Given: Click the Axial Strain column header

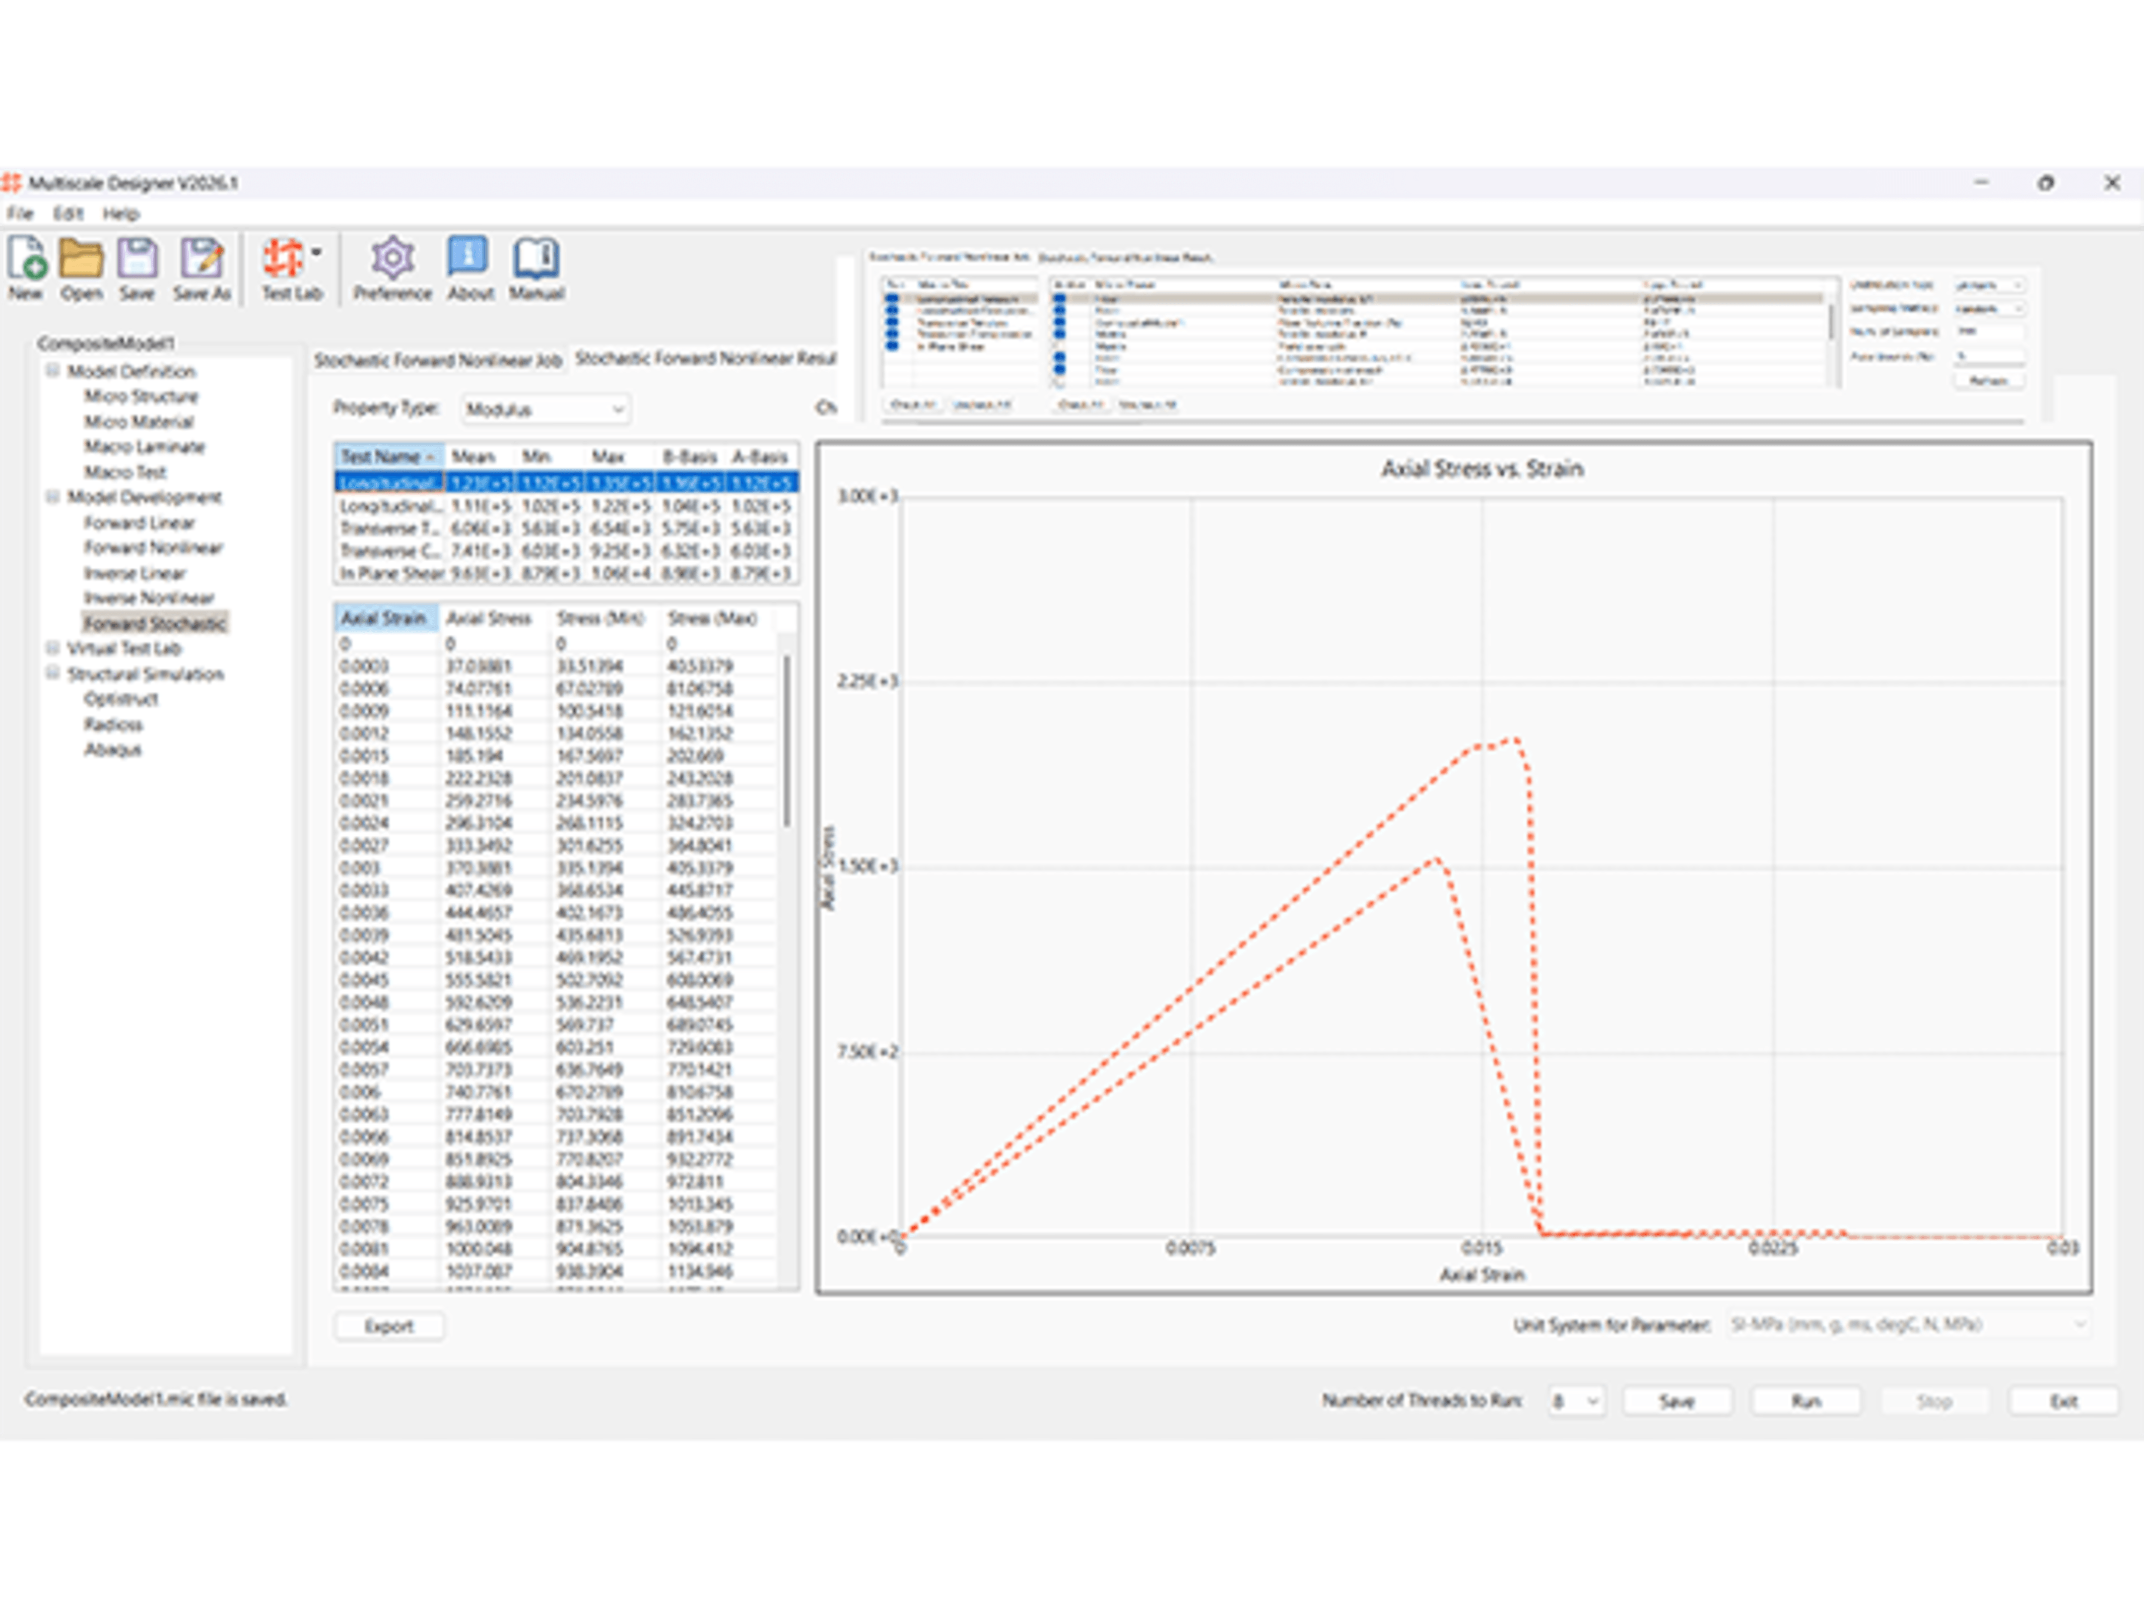Looking at the screenshot, I should (x=385, y=617).
